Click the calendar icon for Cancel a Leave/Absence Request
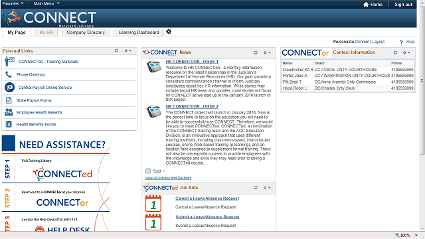This screenshot has height=239, width=425. coord(153,203)
